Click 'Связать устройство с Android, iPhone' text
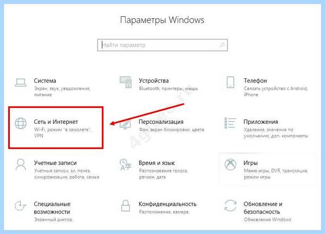The width and height of the screenshot is (325, 234). [276, 91]
